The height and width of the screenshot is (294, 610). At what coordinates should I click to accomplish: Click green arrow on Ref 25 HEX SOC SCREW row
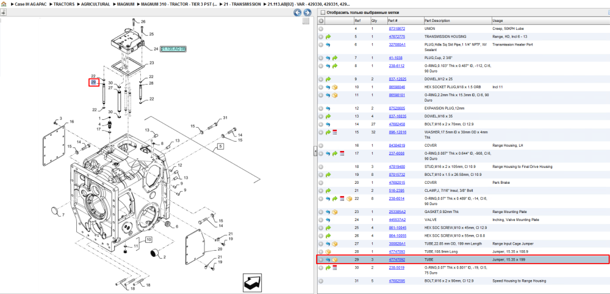(328, 228)
